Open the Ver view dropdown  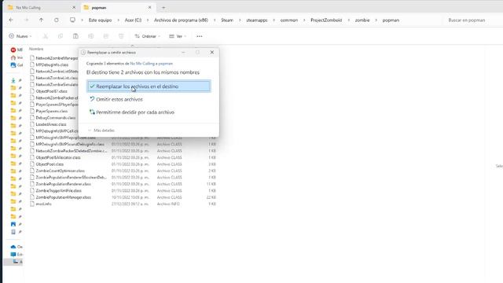point(178,36)
